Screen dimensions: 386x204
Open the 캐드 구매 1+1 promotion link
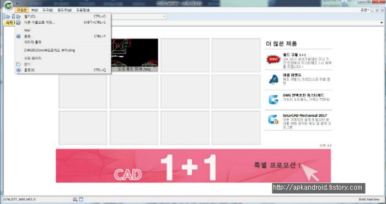tap(294, 55)
